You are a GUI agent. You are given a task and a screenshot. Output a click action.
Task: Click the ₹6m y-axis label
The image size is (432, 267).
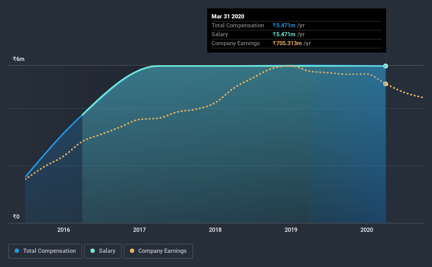18,59
